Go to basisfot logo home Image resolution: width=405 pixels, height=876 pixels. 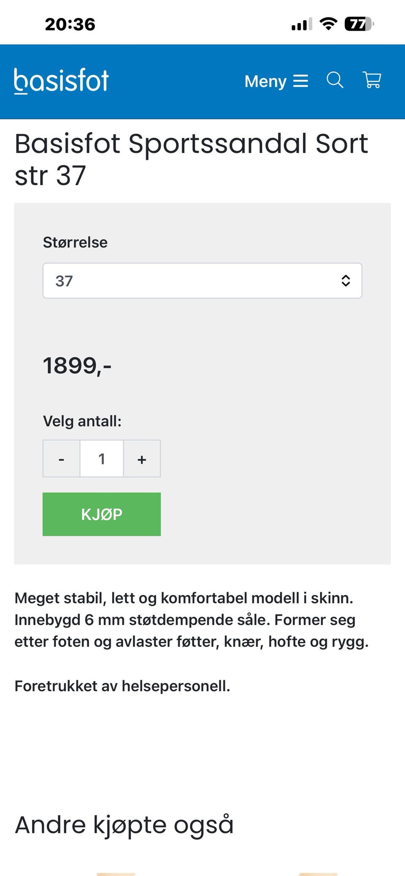pyautogui.click(x=62, y=81)
